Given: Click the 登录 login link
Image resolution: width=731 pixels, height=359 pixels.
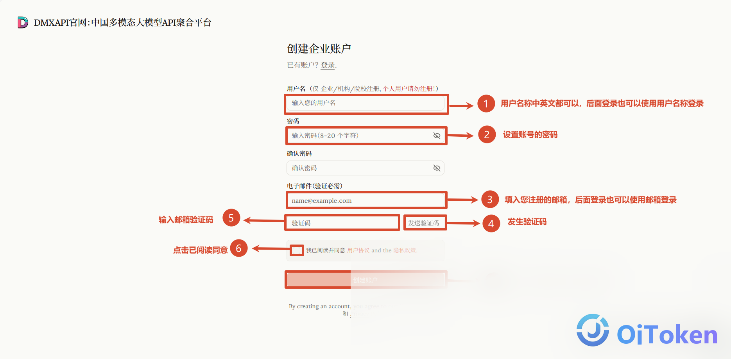Looking at the screenshot, I should coord(328,65).
